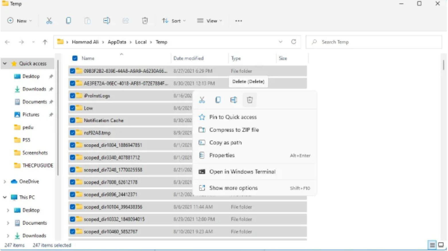Expand the address bar history dropdown
Viewport: 448px width, 251px height.
[281, 42]
